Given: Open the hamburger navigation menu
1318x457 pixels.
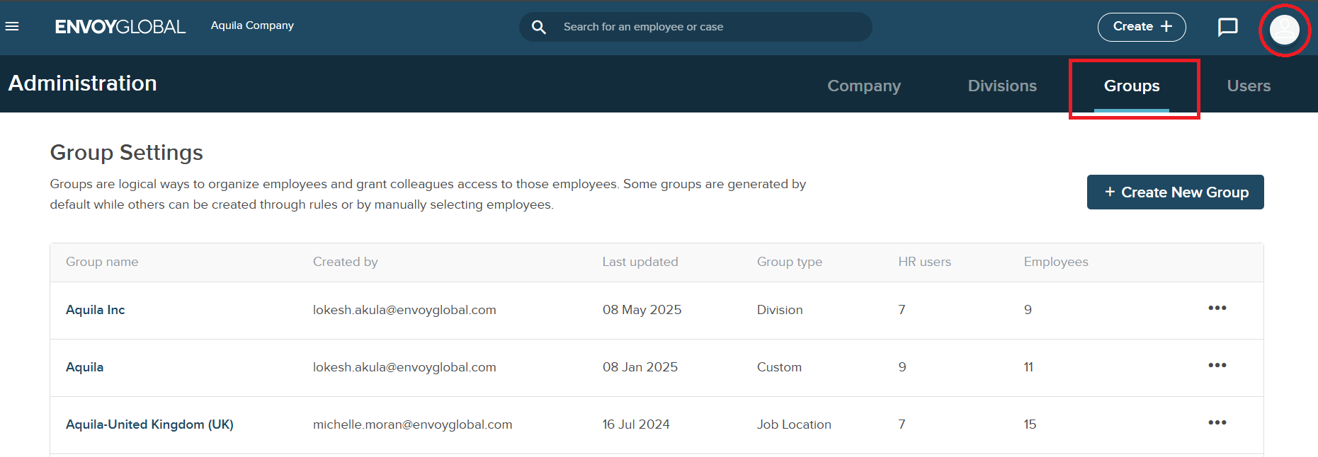Looking at the screenshot, I should tap(12, 27).
